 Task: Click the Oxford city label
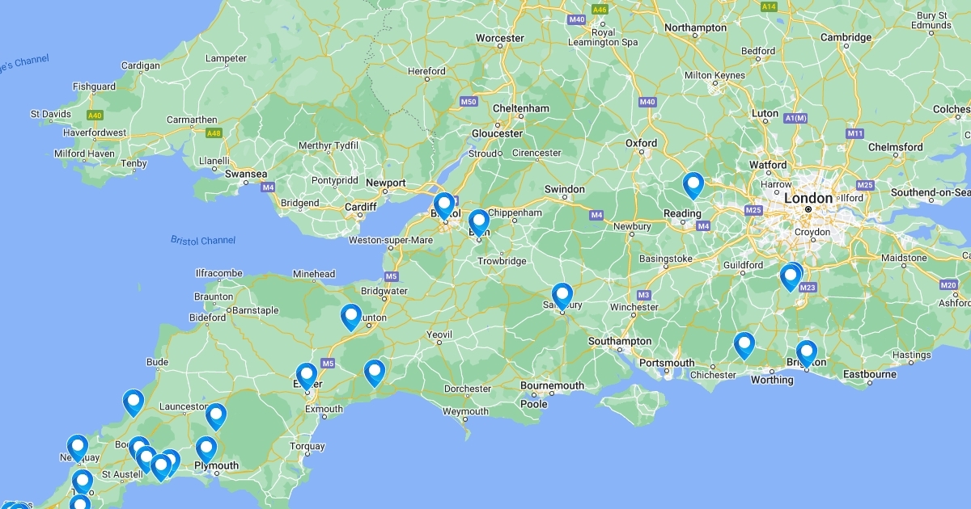click(x=642, y=143)
